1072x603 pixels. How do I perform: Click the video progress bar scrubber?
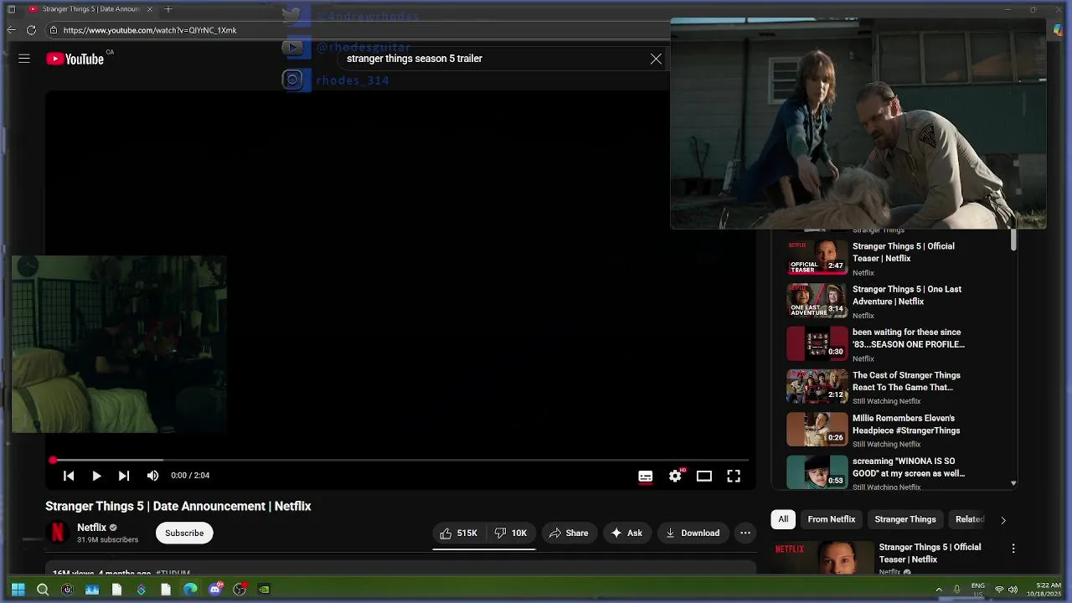53,460
